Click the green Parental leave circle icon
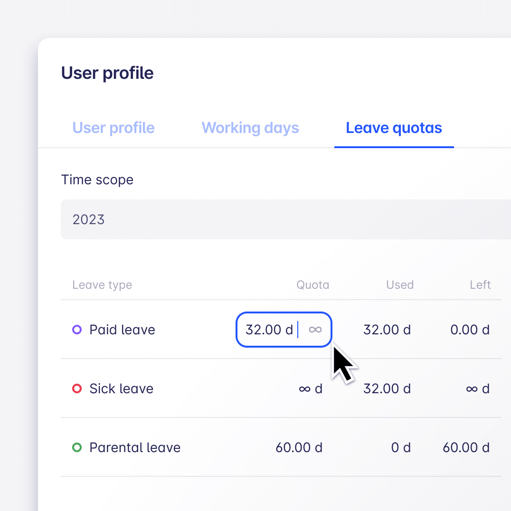This screenshot has width=511, height=511. (x=77, y=447)
